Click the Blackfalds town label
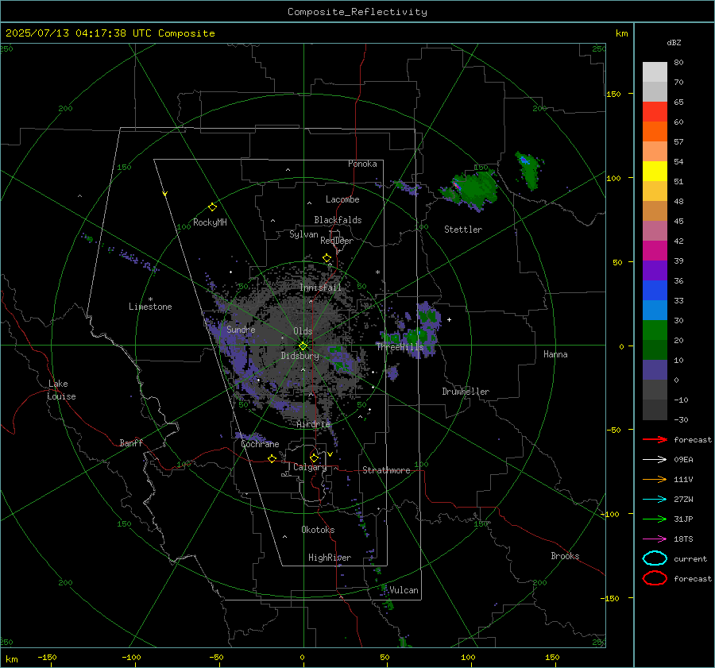Viewport: 715px width, 668px height. [x=338, y=220]
